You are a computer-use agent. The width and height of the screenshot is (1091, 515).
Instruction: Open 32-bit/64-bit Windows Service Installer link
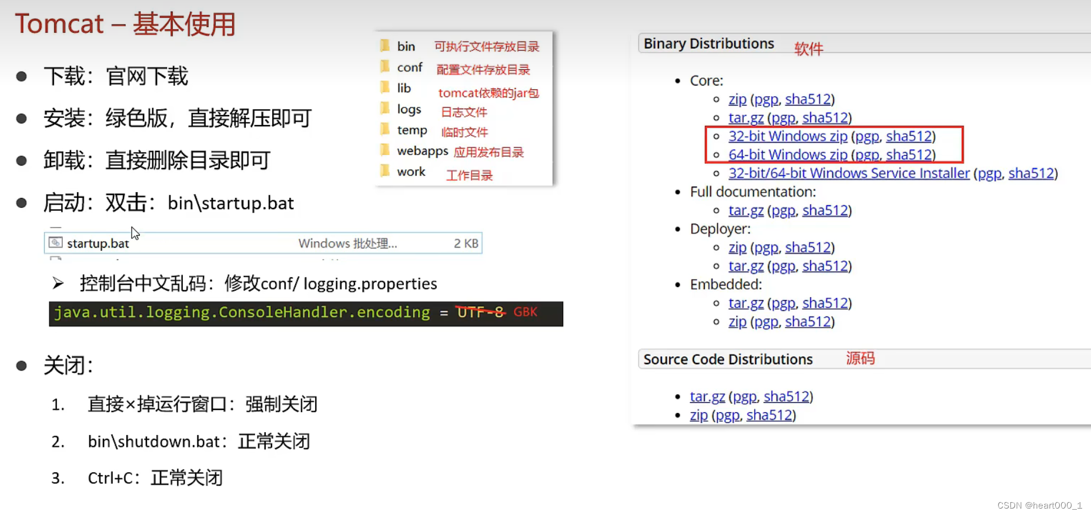tap(849, 173)
